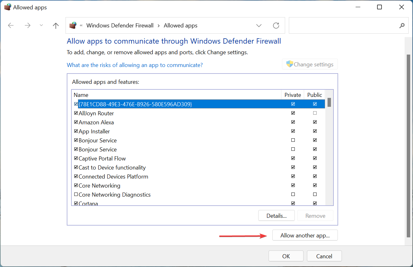Screen dimensions: 413x267
Task: Toggle Private for Core Networking
Action: 293,185
